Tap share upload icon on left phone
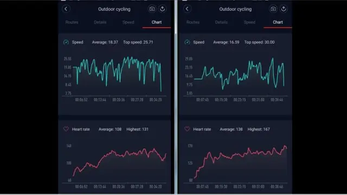 point(162,9)
